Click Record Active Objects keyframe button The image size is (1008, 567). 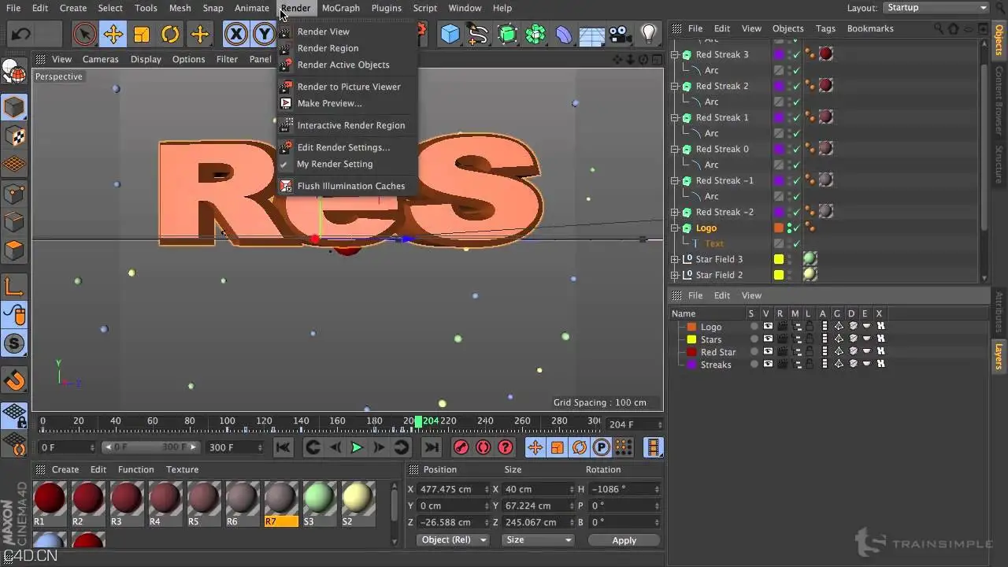pyautogui.click(x=461, y=447)
